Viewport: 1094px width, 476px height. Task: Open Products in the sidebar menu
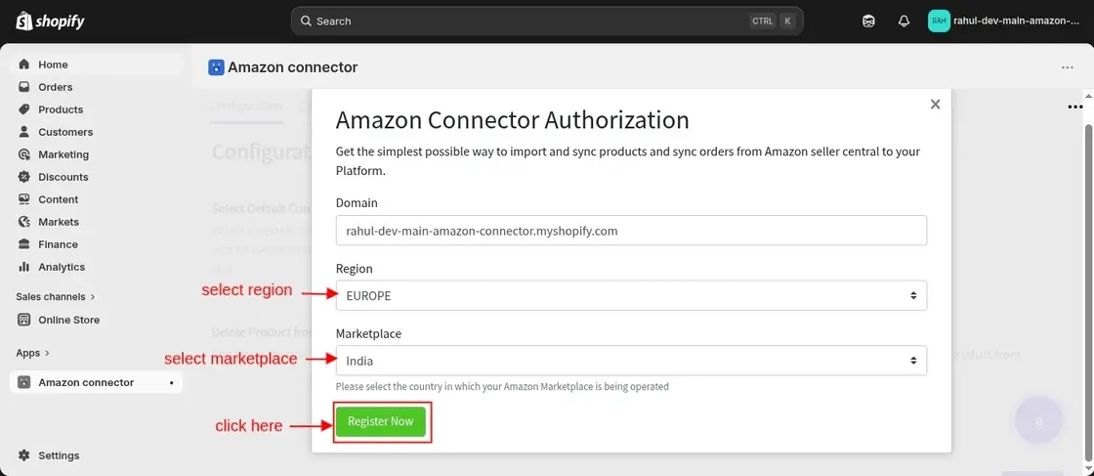coord(60,109)
